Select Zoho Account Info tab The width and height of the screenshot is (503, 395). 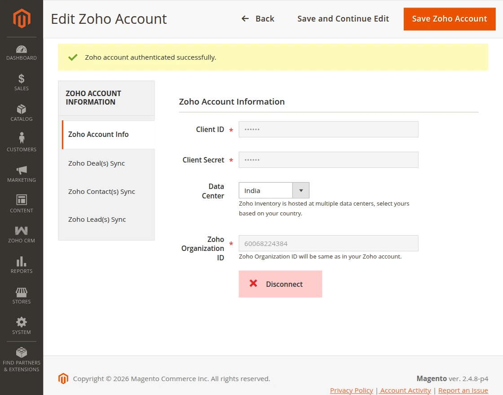[x=108, y=134]
